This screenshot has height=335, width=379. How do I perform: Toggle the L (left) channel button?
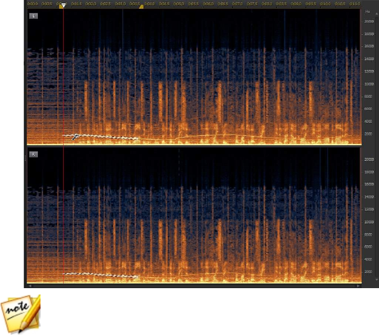(34, 16)
